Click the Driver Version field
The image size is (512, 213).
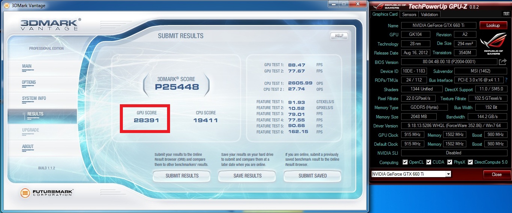[454, 126]
